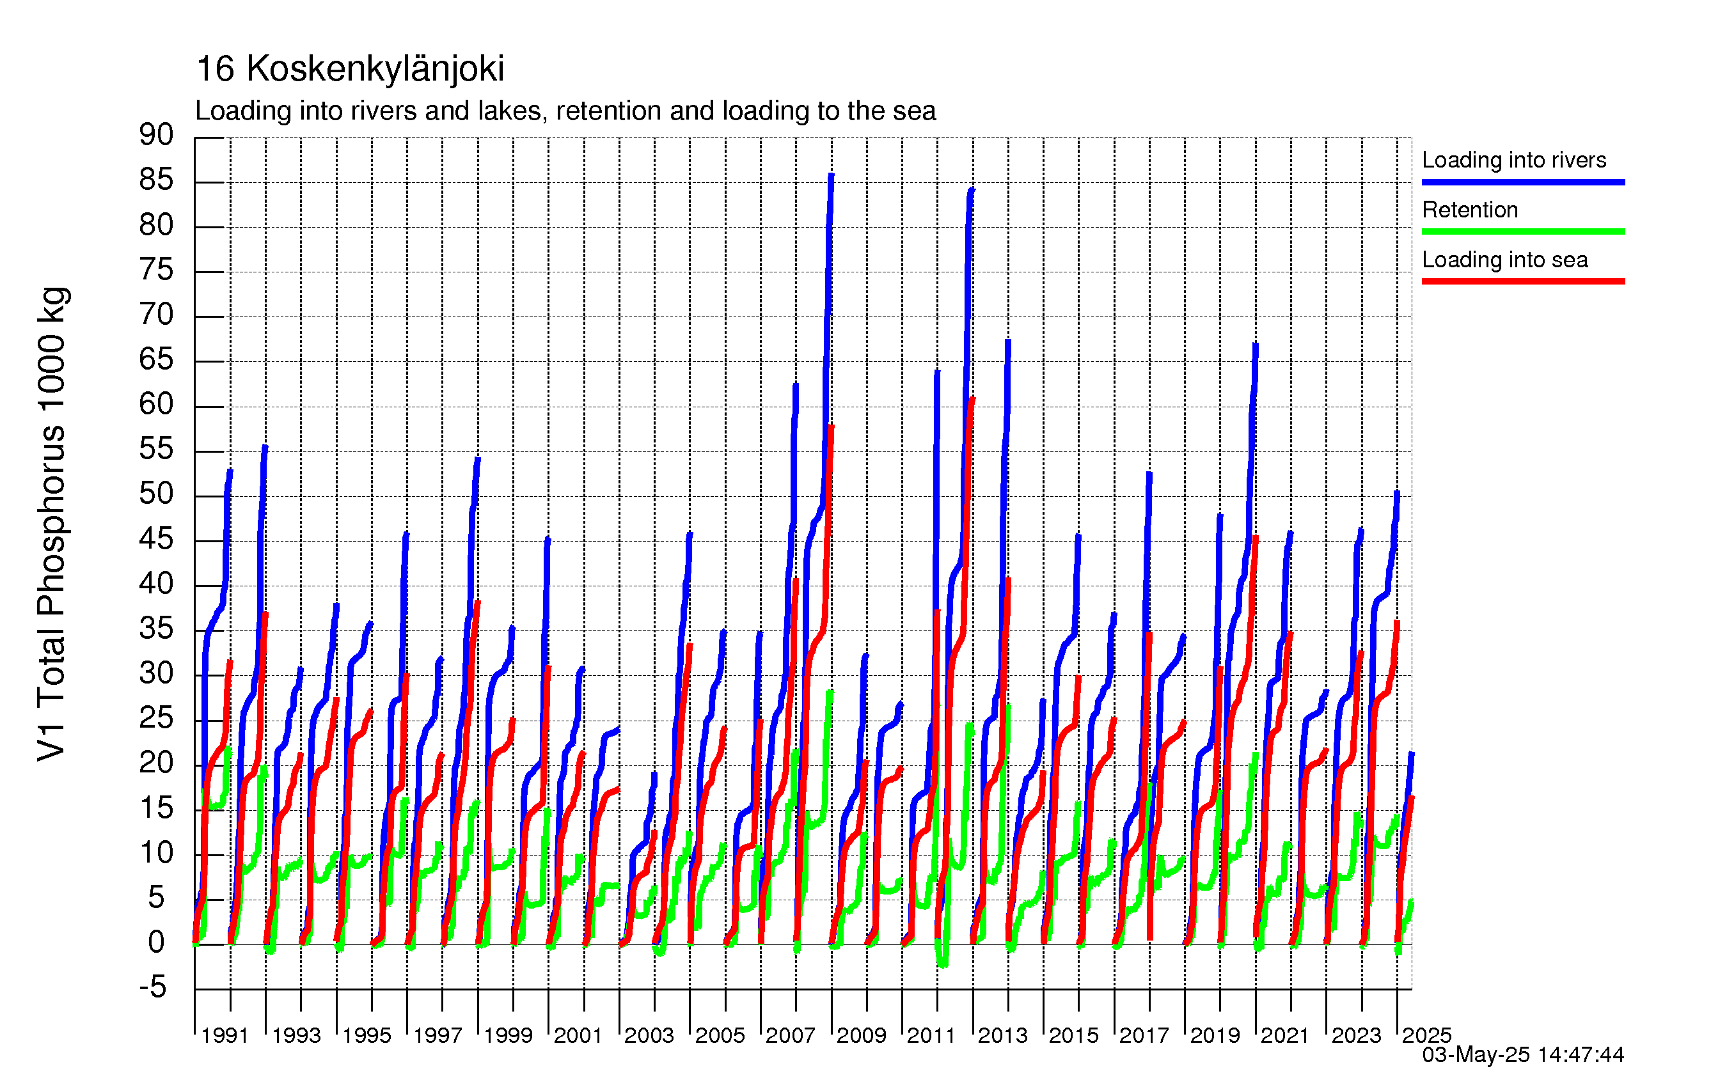Click the x-axis year label 2015
This screenshot has width=1727, height=1087.
coord(1074,1035)
